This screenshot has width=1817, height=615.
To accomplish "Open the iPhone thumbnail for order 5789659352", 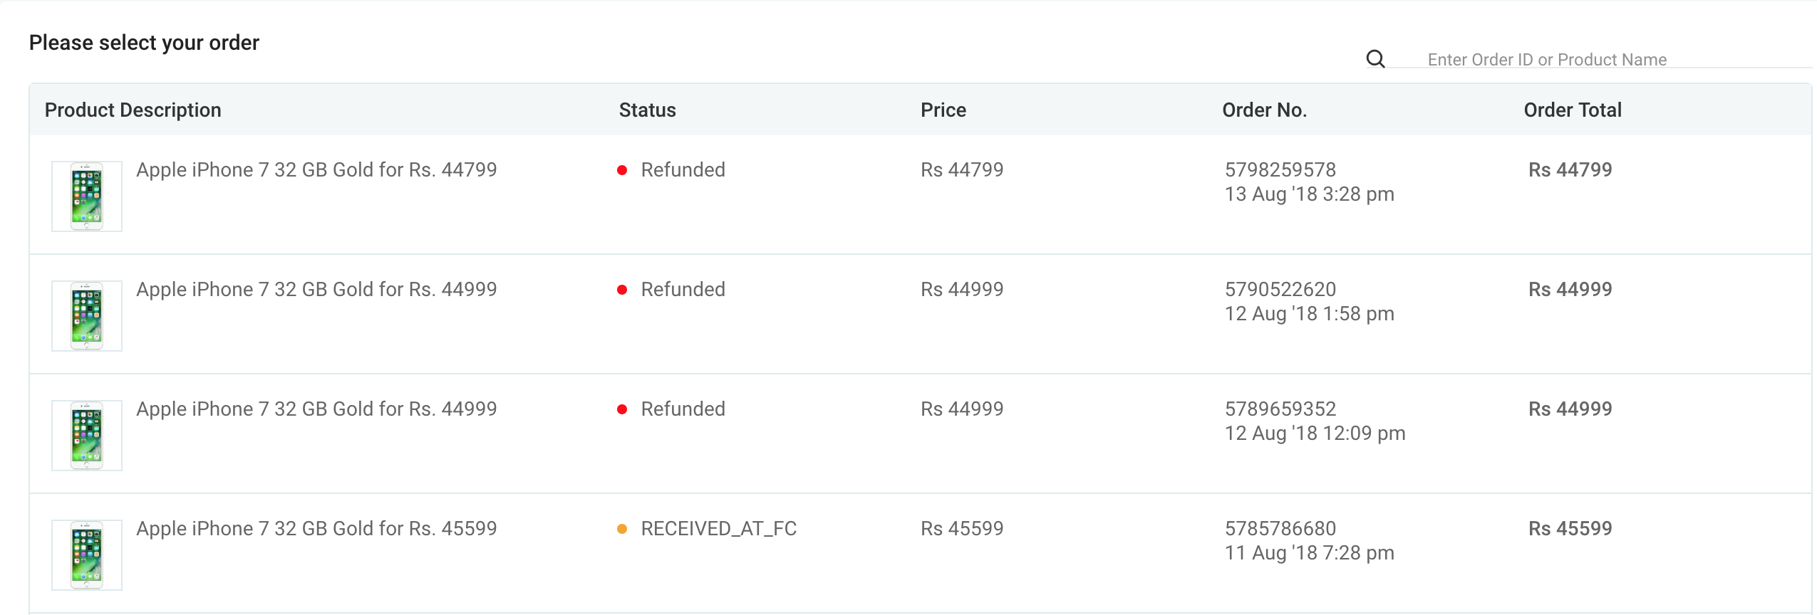I will 87,435.
